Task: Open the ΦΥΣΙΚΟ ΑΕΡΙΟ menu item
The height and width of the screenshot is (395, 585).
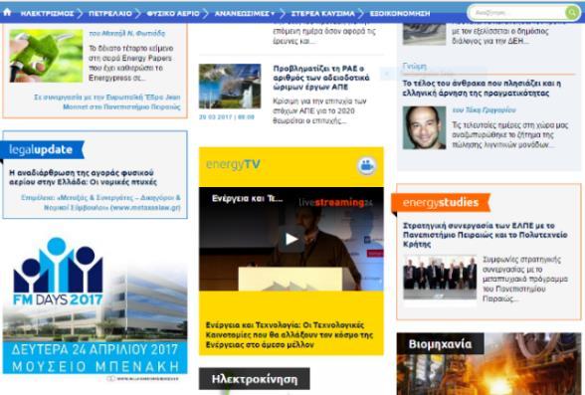Action: tap(173, 13)
